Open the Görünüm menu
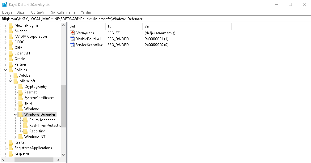 39,12
